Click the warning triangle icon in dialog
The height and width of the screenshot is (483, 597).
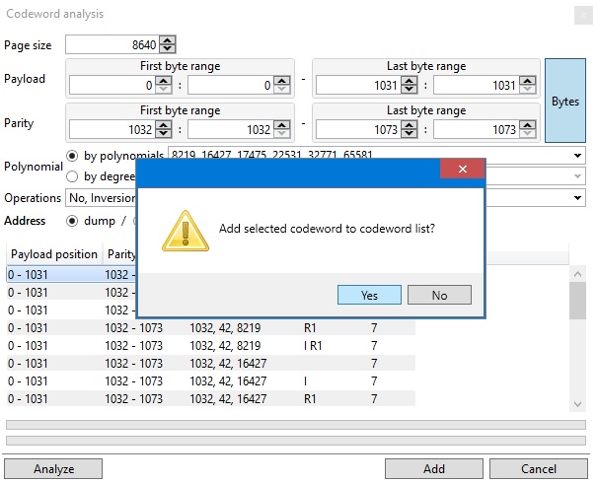186,232
